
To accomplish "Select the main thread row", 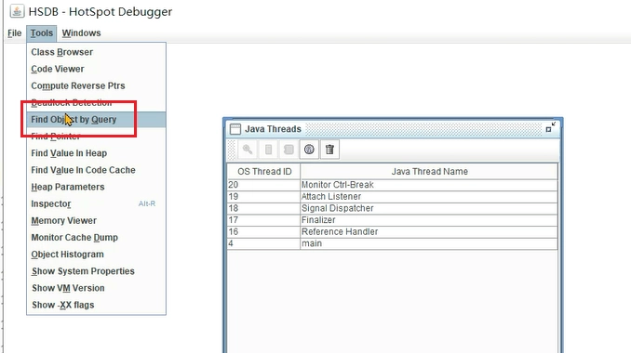I will pos(393,243).
